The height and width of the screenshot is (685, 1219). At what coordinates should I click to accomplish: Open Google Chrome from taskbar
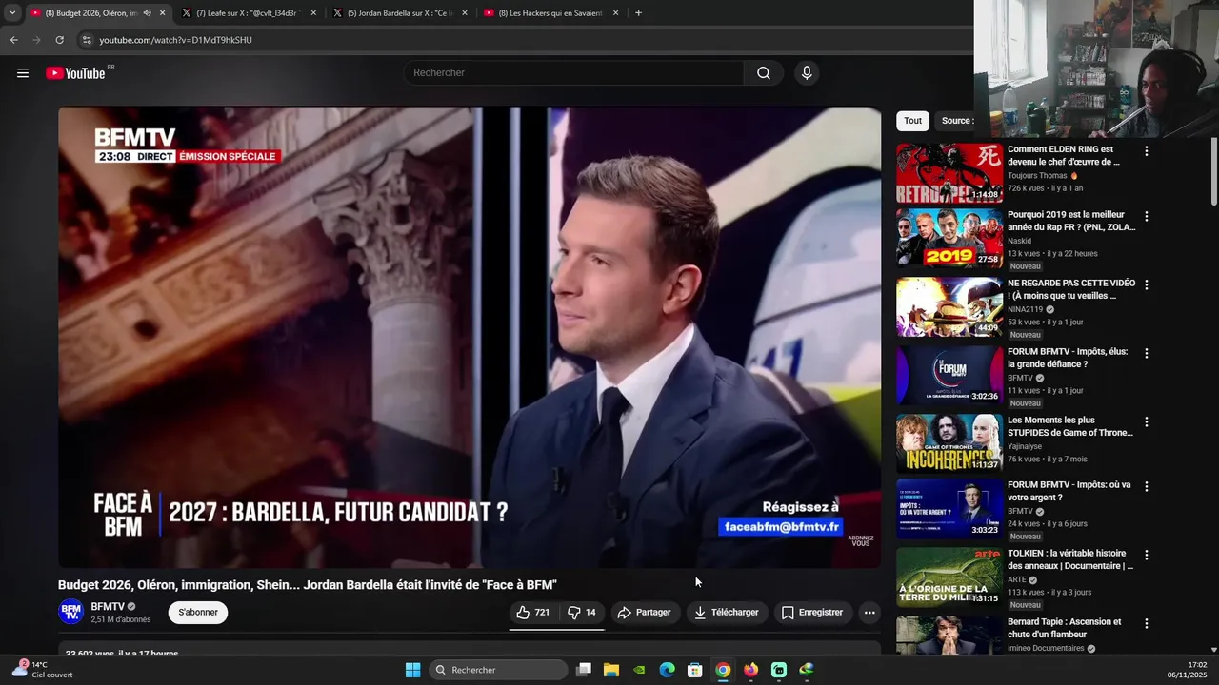tap(723, 670)
